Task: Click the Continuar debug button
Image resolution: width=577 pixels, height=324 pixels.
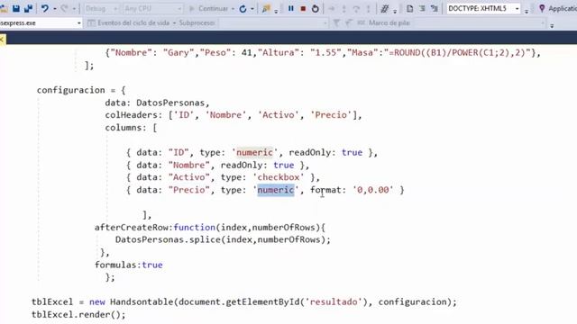Action: (208, 8)
